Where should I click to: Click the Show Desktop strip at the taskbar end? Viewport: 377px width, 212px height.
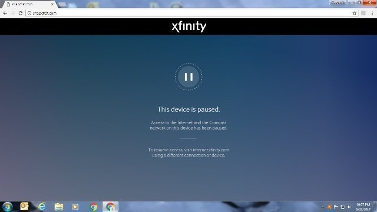375,207
